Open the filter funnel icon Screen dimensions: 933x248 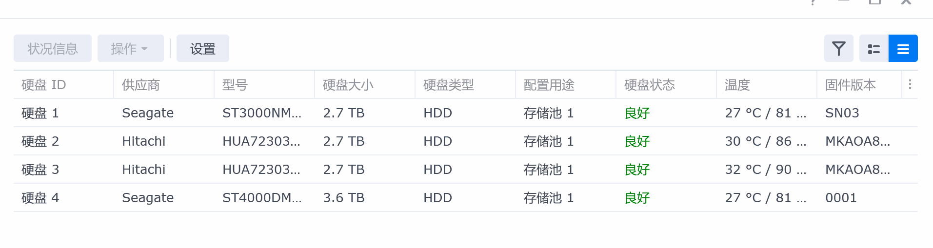(x=838, y=48)
